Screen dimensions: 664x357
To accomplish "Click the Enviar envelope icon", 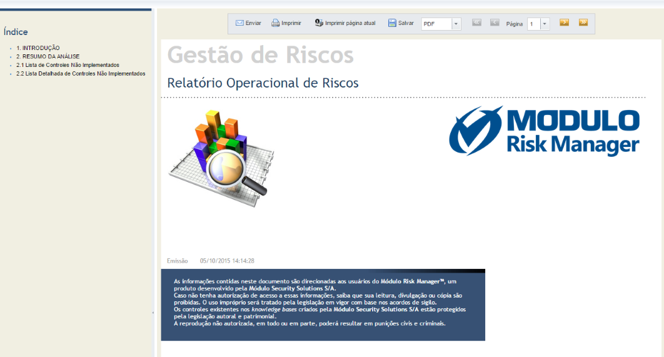I will point(239,23).
